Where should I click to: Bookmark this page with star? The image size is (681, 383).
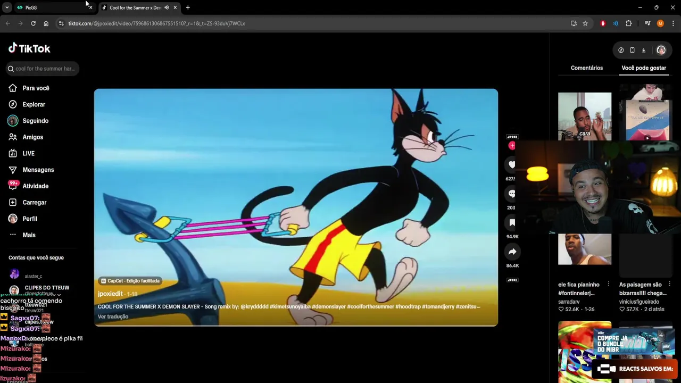coord(585,23)
